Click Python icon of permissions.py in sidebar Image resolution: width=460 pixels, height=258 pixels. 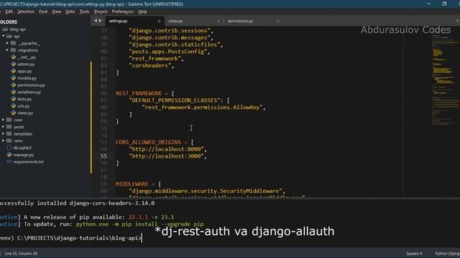click(x=14, y=85)
